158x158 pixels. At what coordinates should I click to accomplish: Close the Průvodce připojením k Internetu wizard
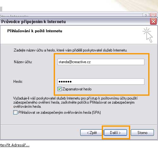coord(153,21)
